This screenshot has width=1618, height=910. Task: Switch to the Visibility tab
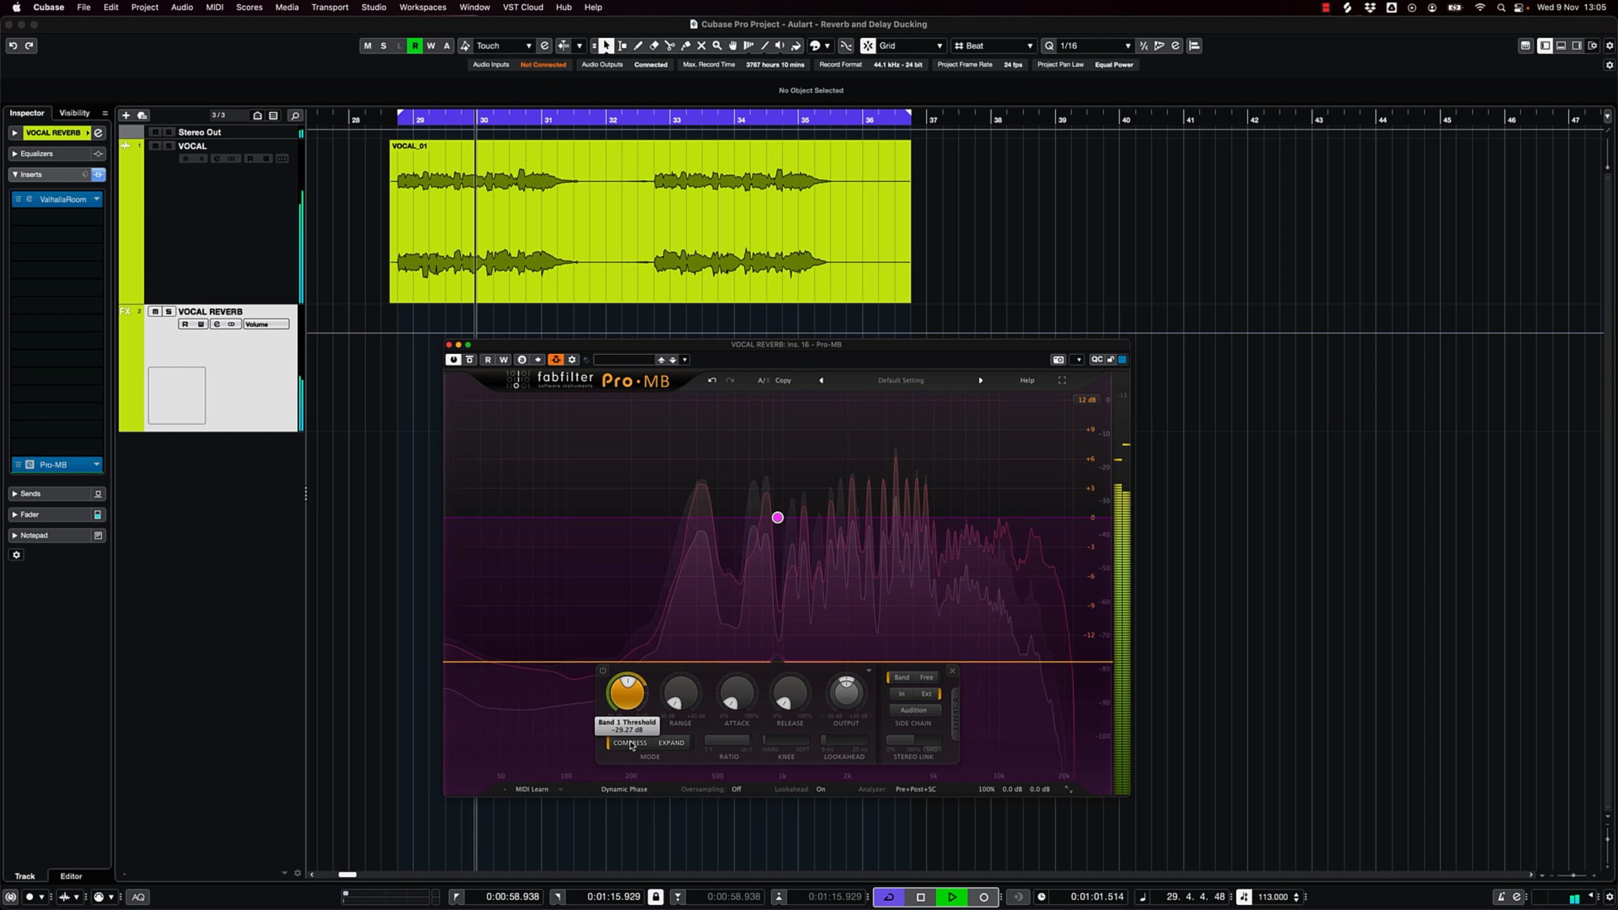(x=75, y=113)
